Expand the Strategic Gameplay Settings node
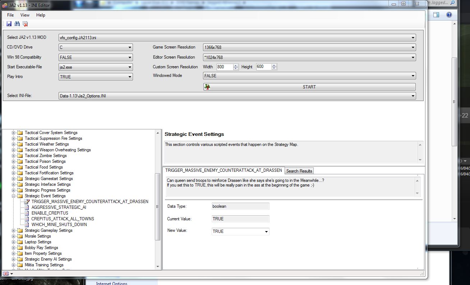470x285 pixels. (14, 230)
